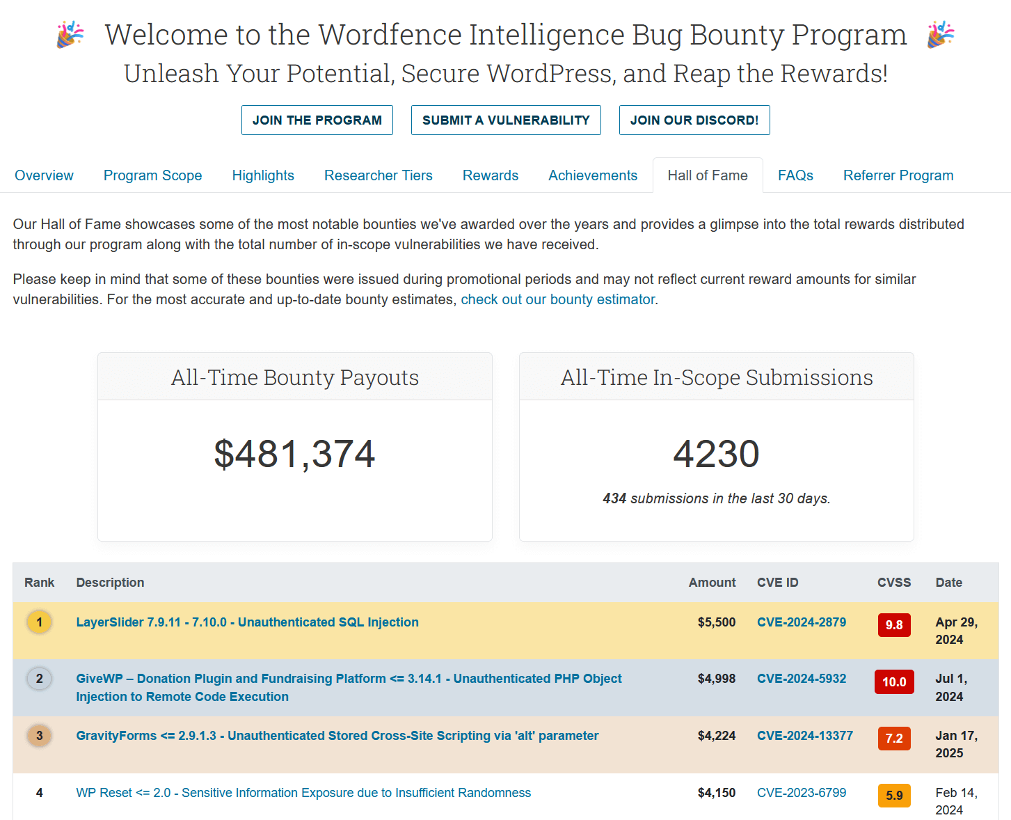Click the JOIN THE PROGRAM button
Image resolution: width=1011 pixels, height=820 pixels.
(317, 120)
